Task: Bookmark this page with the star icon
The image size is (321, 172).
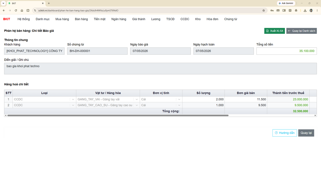Action: [263, 10]
